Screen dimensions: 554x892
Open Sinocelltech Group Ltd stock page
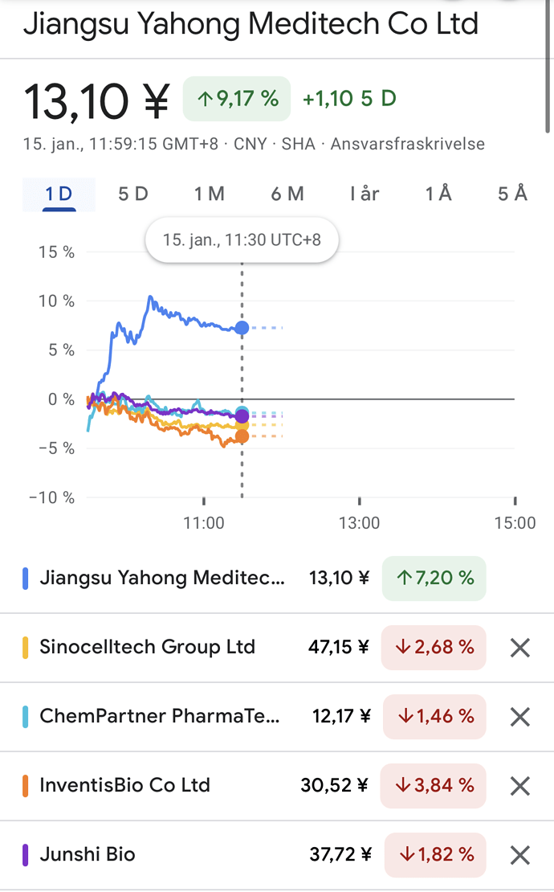pos(148,647)
